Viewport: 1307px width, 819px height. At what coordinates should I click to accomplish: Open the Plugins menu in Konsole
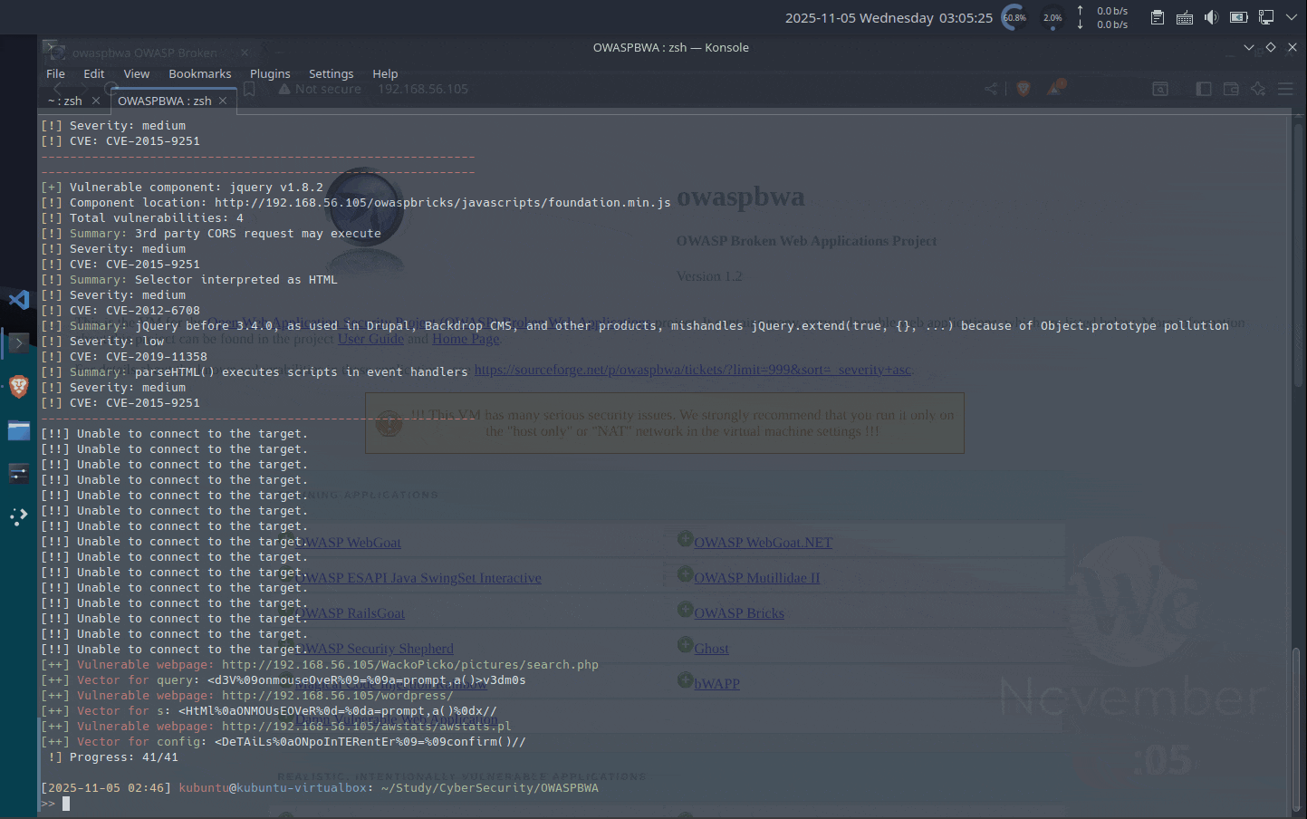point(270,73)
